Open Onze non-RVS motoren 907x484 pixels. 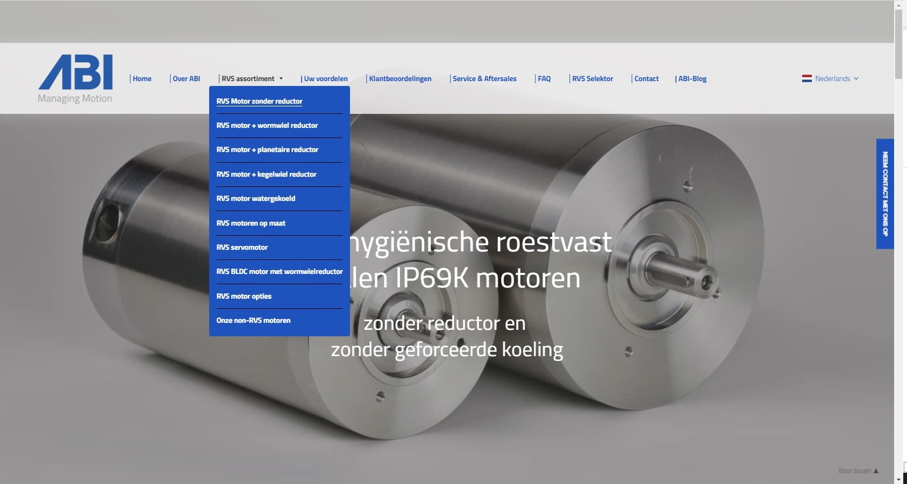[253, 320]
